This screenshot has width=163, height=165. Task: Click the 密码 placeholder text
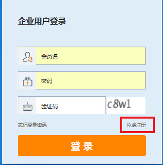(x=47, y=81)
